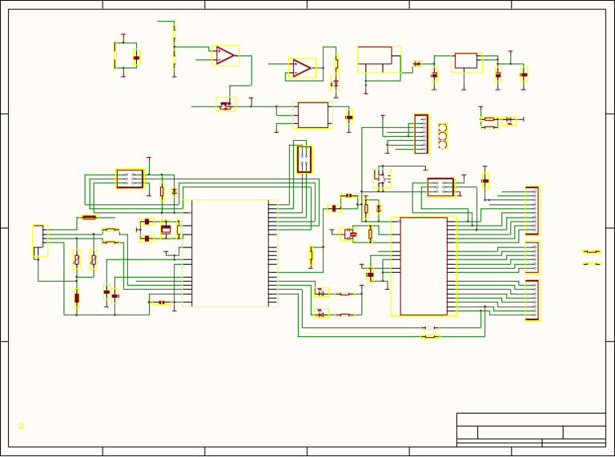Select the ten-pin connector at the right edge

(x=533, y=210)
